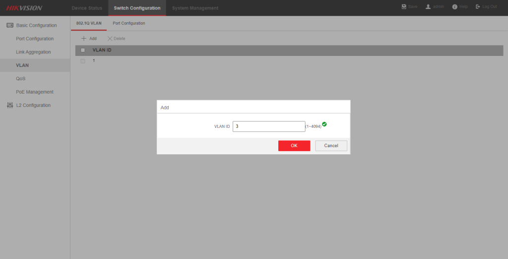
Task: Select Link Aggregation in sidebar
Action: pos(35,52)
